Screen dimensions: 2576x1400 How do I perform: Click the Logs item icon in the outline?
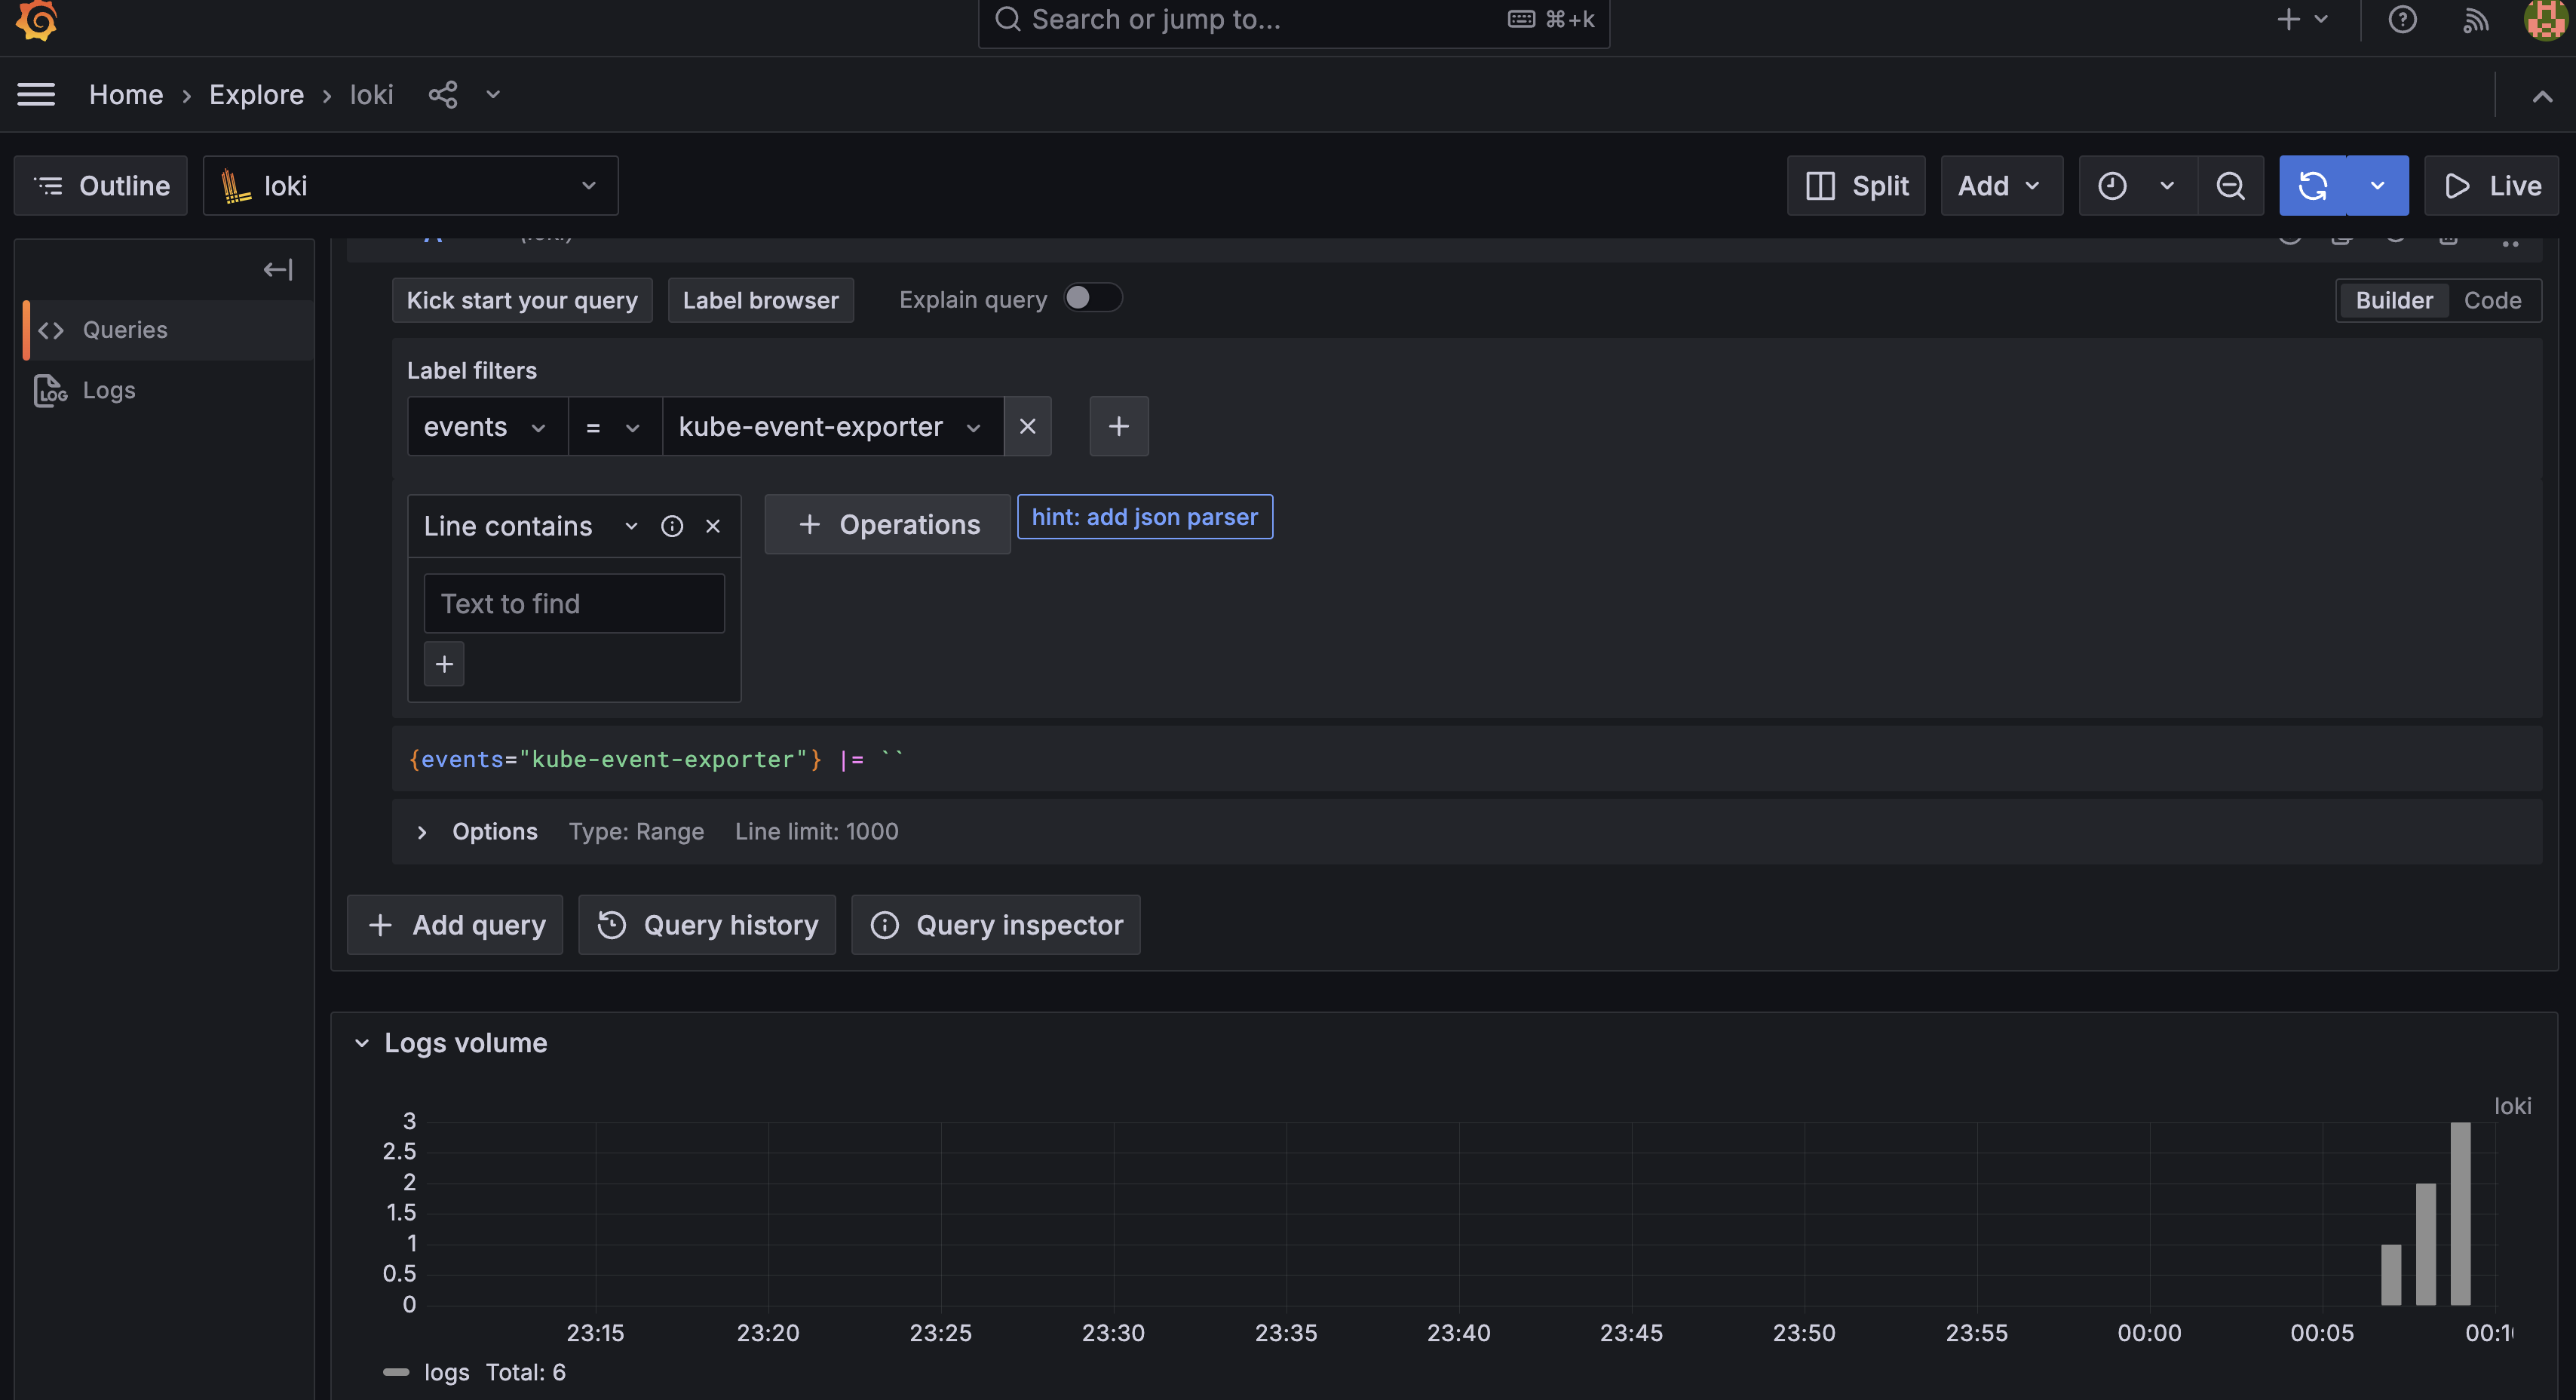click(x=50, y=391)
